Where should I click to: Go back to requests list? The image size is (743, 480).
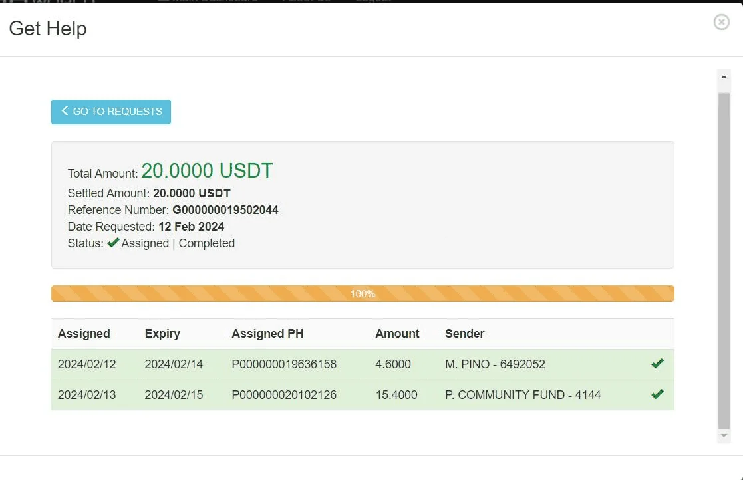(111, 112)
